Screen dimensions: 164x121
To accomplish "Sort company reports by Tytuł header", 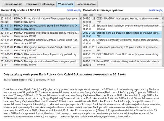I will pyautogui.click(x=46, y=15).
